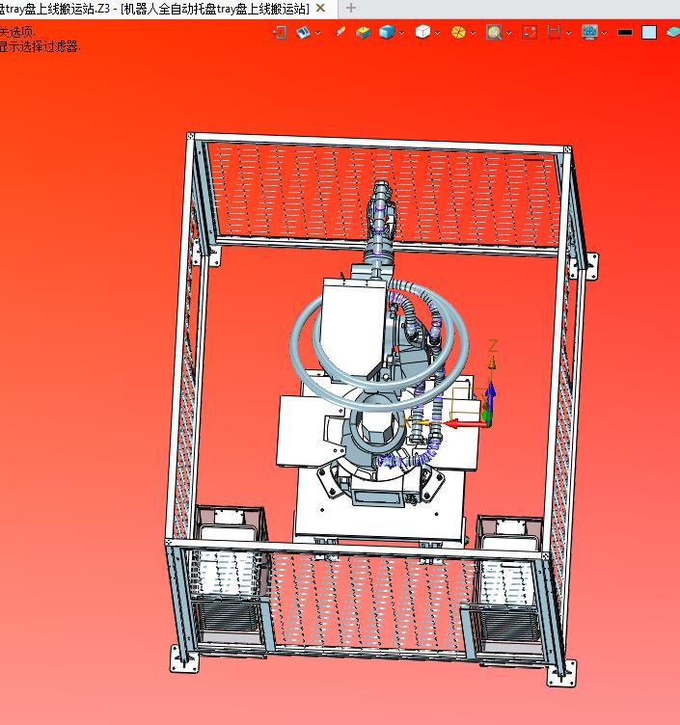This screenshot has height=725, width=680.
Task: Click the teal layer icon at the toolbar end
Action: coord(673,33)
